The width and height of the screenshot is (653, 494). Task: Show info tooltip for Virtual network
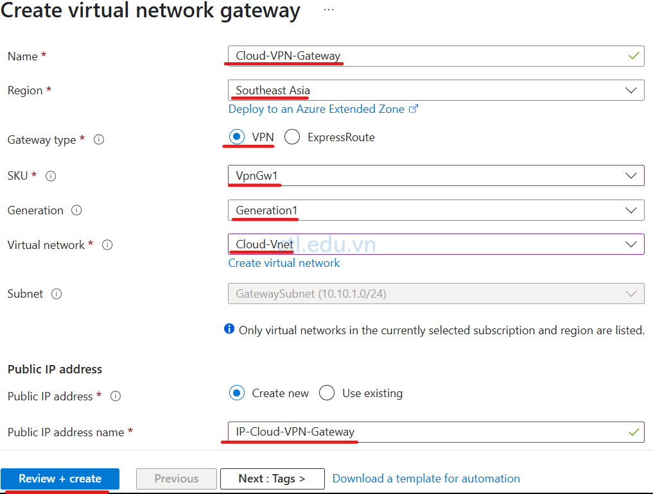pyautogui.click(x=107, y=244)
